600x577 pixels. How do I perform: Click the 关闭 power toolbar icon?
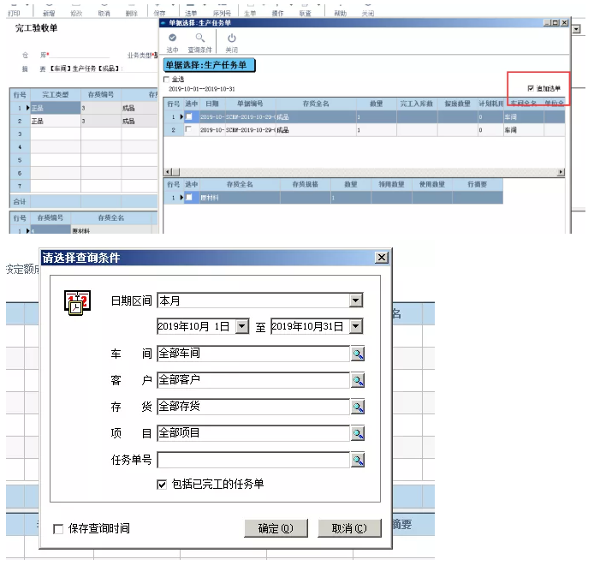tap(231, 39)
